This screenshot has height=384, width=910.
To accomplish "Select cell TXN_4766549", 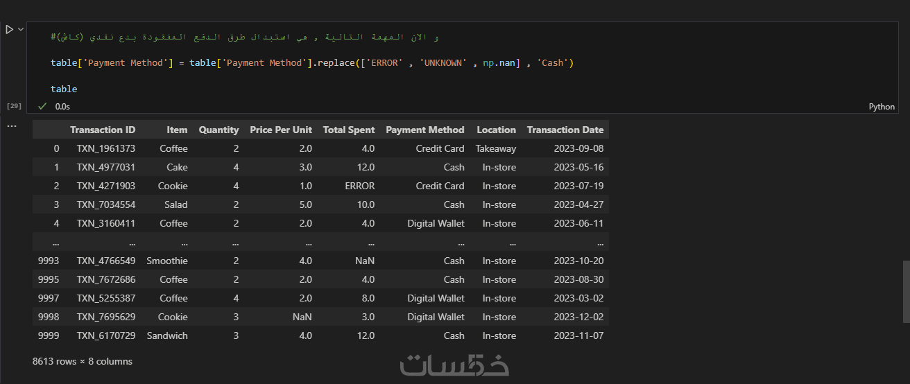I will pos(106,261).
